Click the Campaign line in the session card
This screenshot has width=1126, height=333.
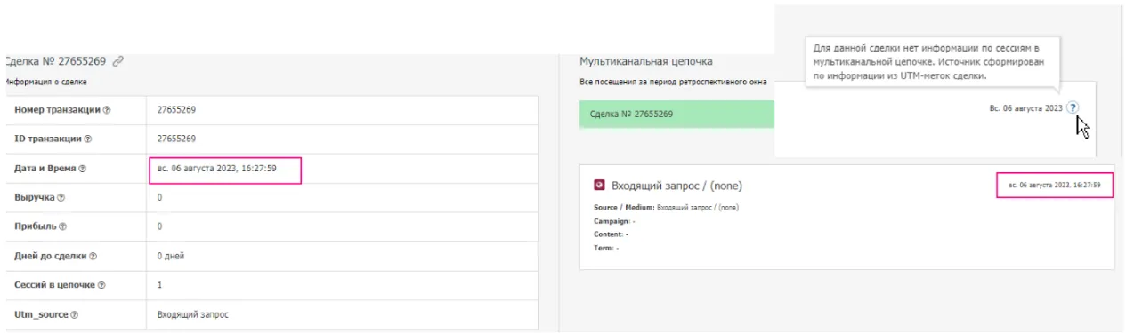point(614,221)
